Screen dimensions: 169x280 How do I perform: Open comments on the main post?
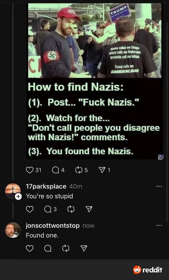tap(55, 170)
